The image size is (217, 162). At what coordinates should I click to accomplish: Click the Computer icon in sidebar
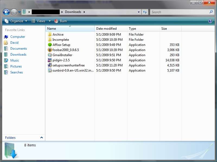[x=6, y=37]
